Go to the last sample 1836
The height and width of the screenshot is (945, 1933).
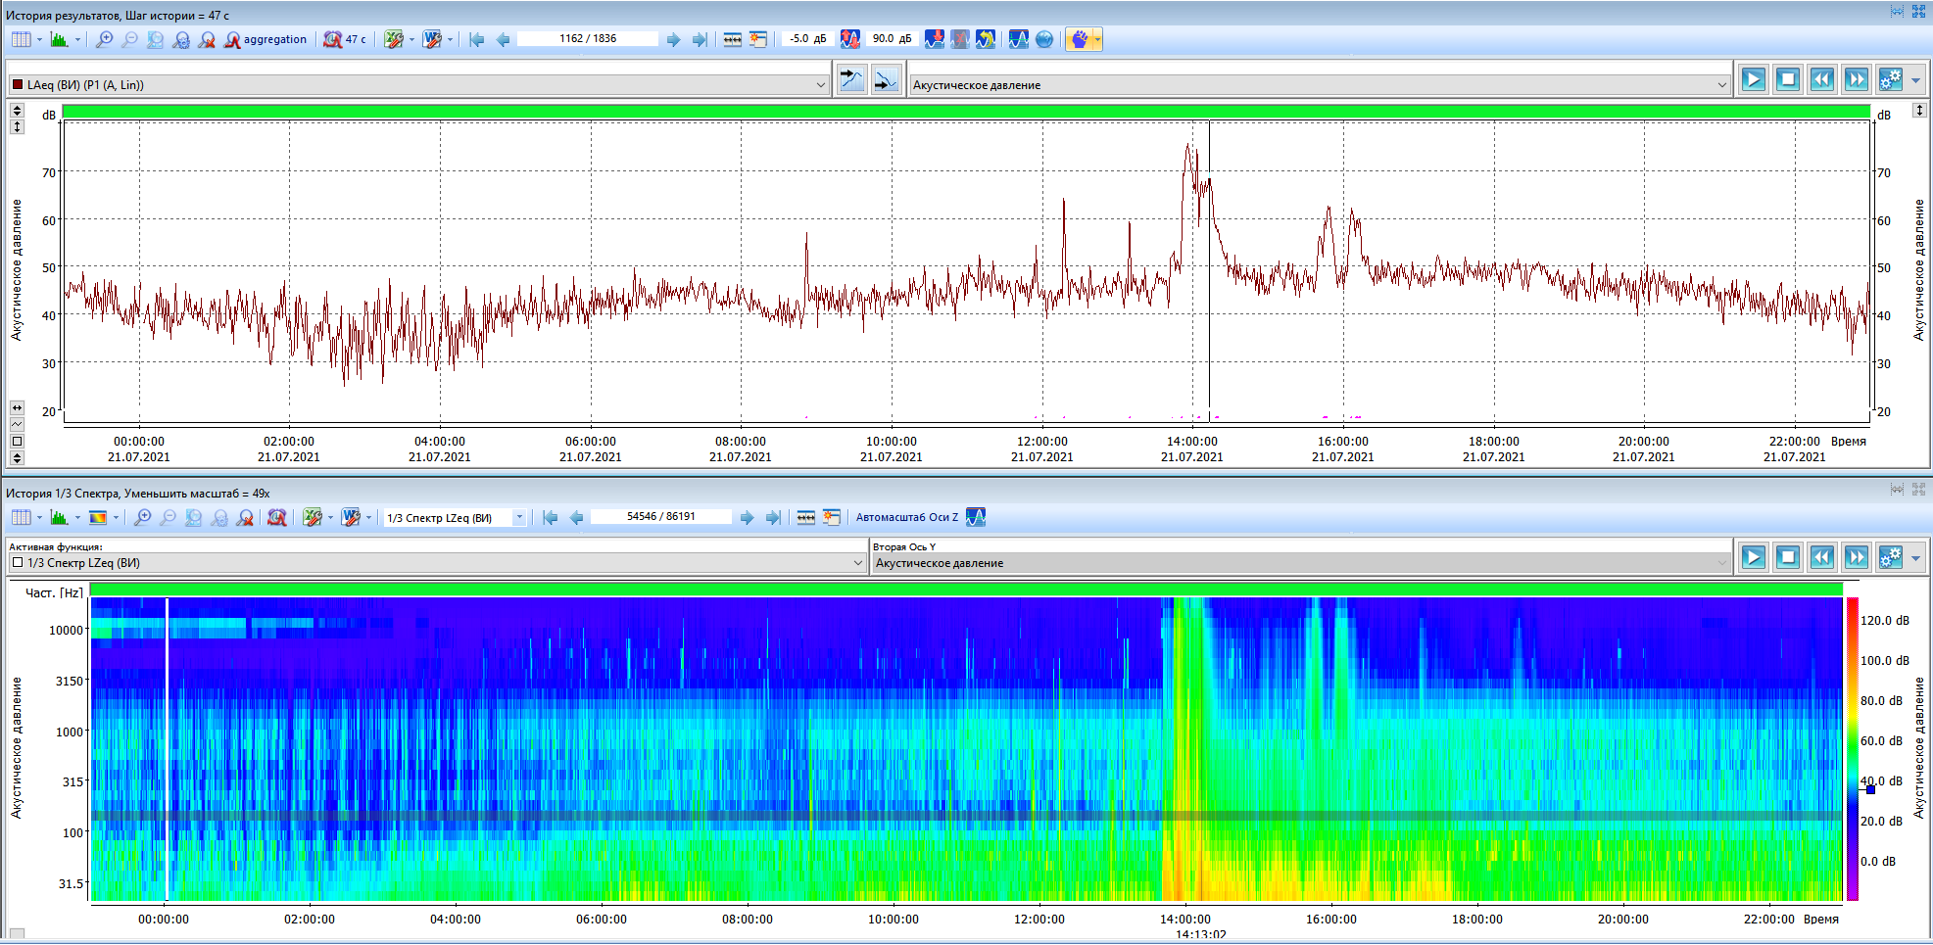click(x=700, y=39)
